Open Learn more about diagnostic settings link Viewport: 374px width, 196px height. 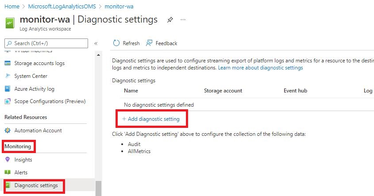[260, 68]
